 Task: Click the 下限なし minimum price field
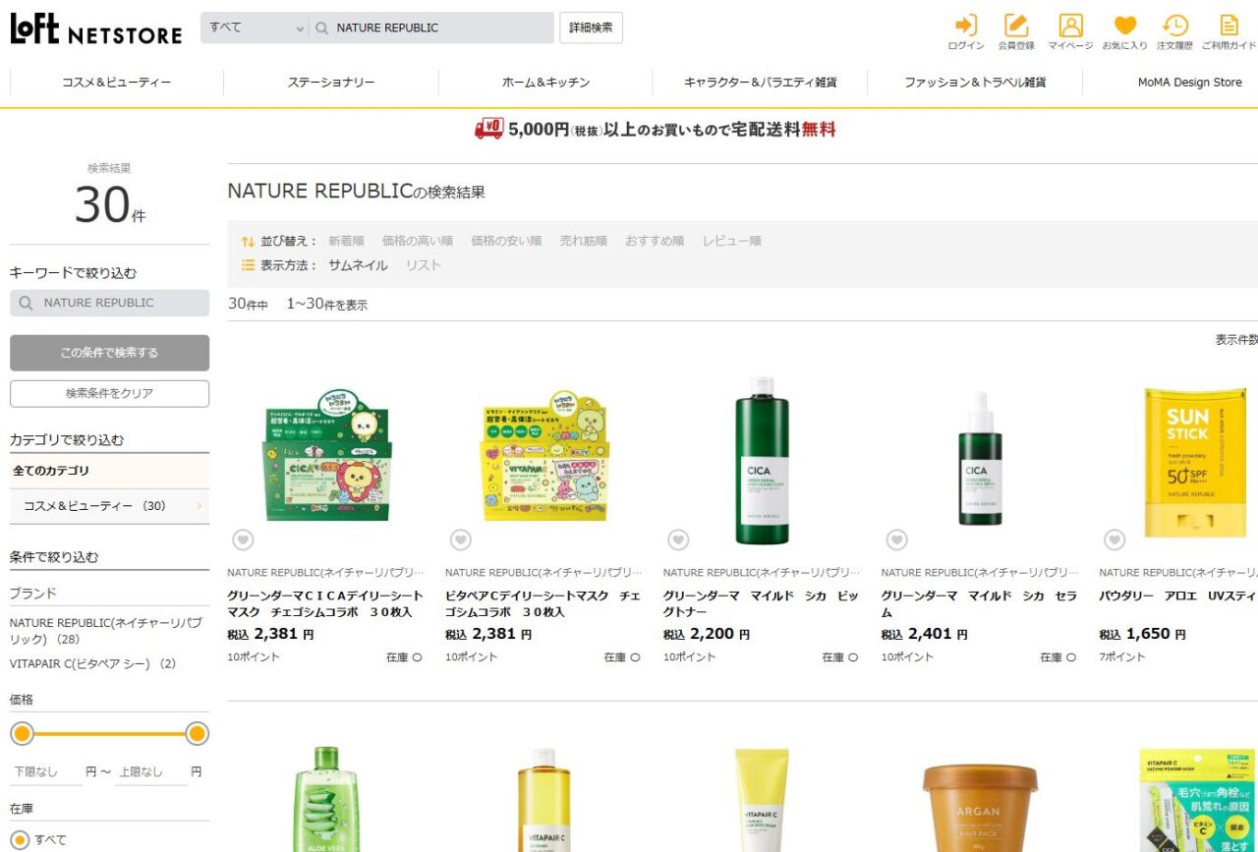45,772
